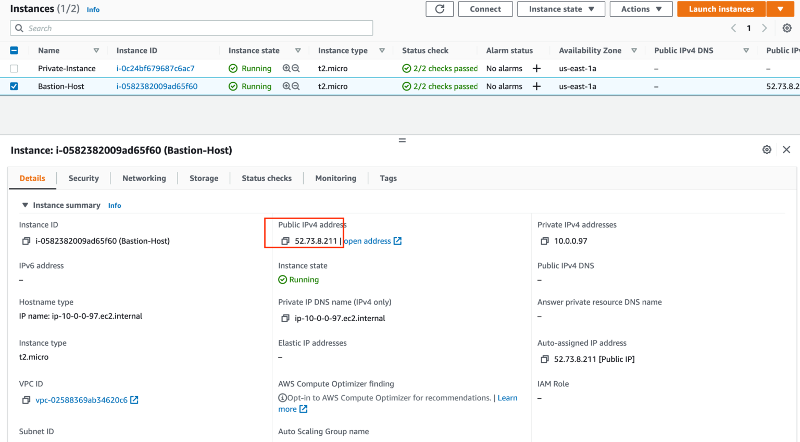Collapse the Instance summary section
This screenshot has width=800, height=442.
pos(24,205)
